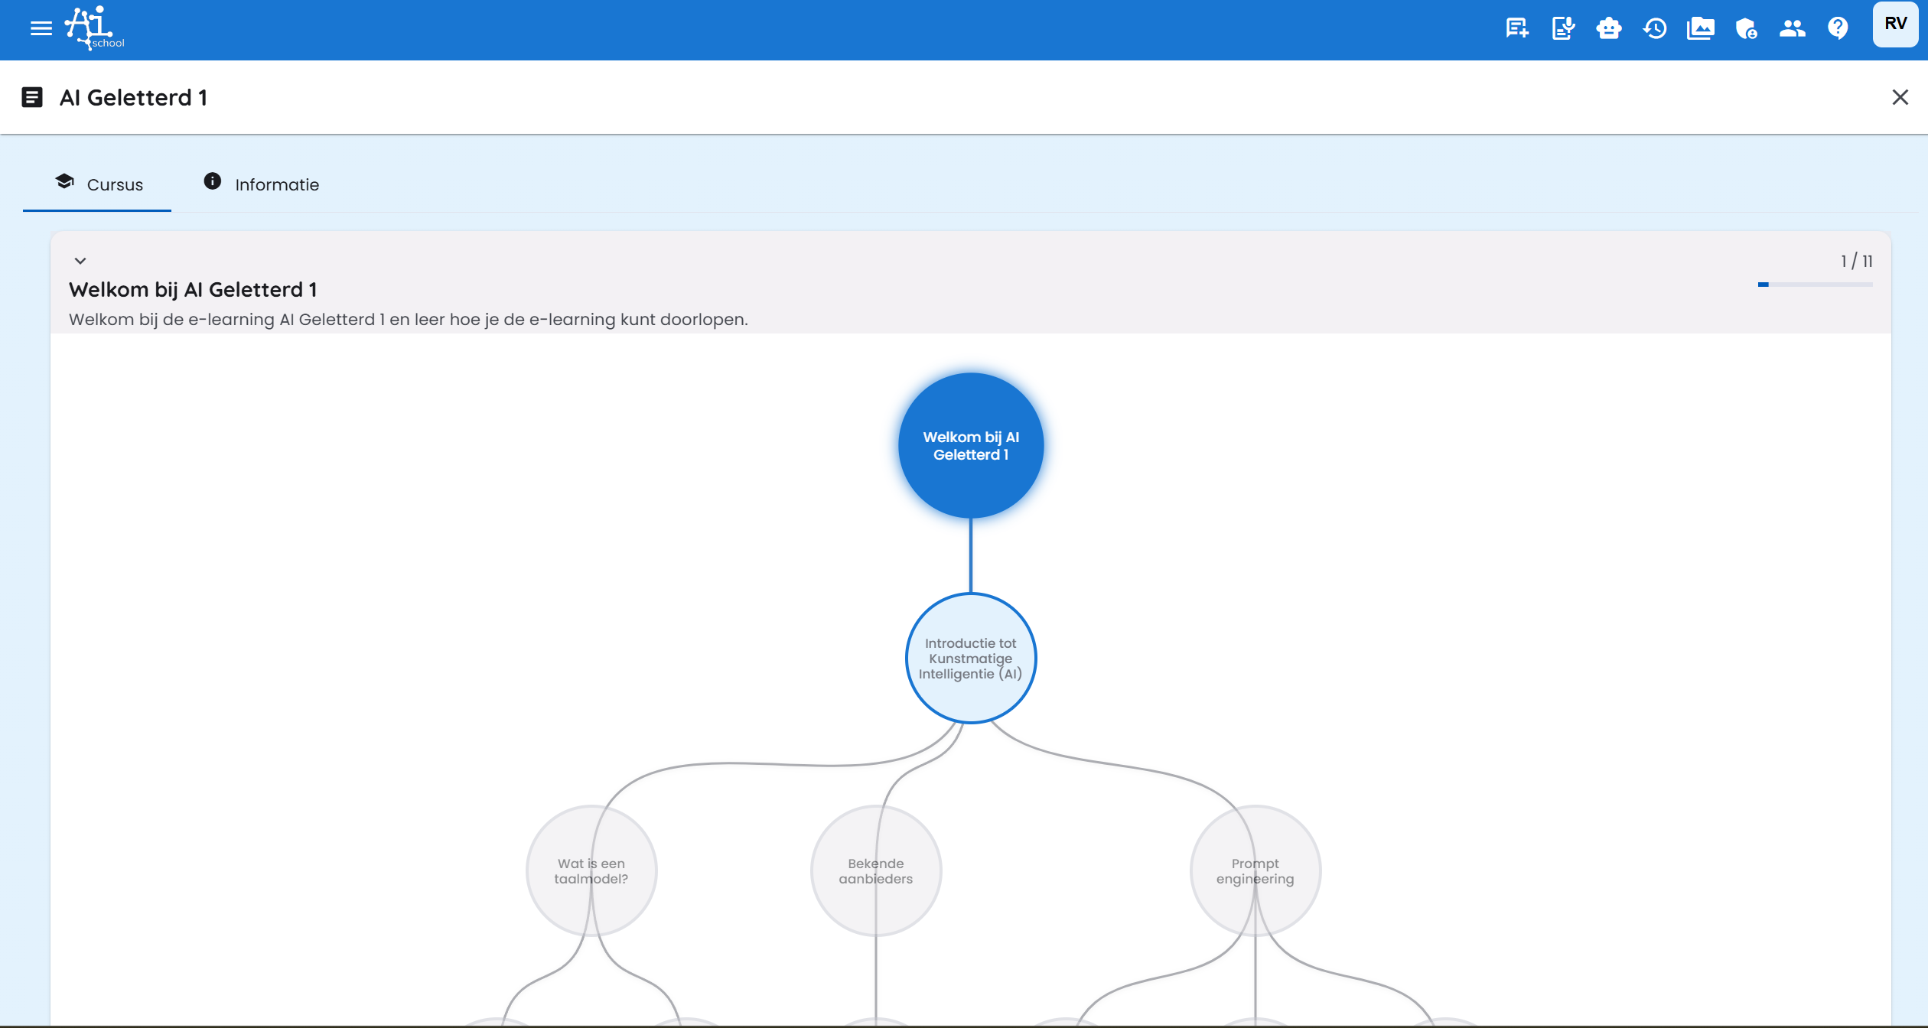
Task: Click the Prompt engineering node
Action: point(1255,870)
